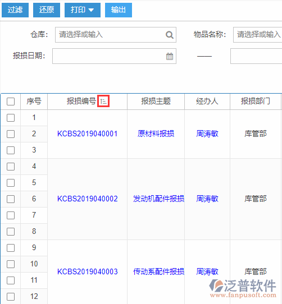Click the 报损日期 end date field
282x304 pixels.
(256, 56)
